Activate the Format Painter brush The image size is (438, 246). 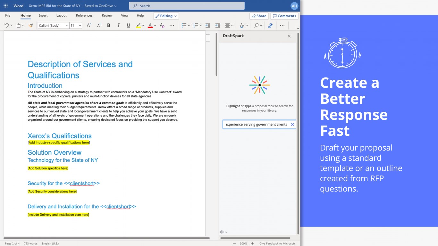[x=31, y=25]
